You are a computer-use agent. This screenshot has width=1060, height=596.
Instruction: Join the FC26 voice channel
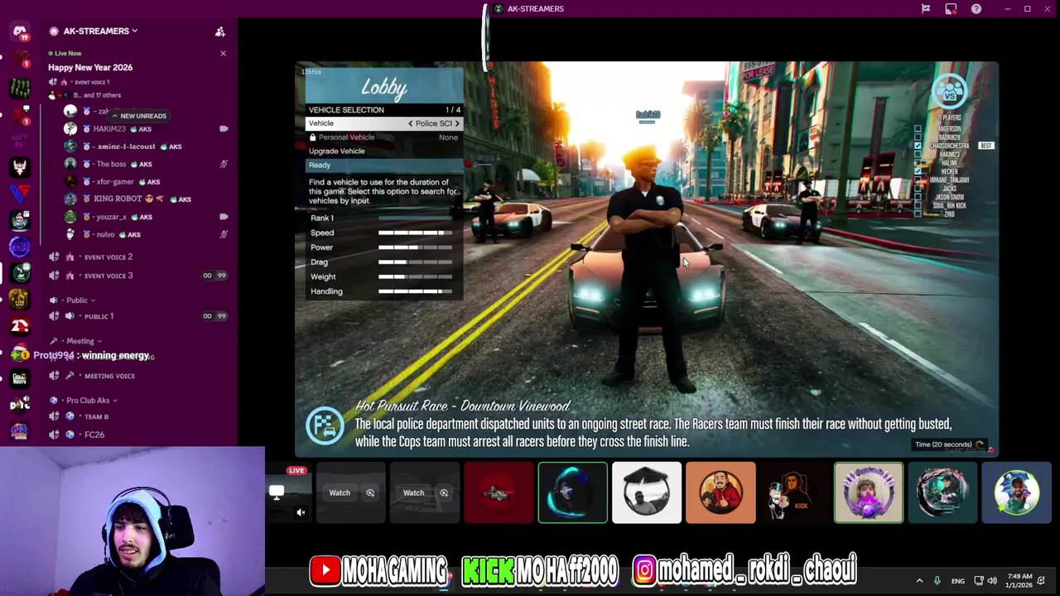(x=94, y=435)
